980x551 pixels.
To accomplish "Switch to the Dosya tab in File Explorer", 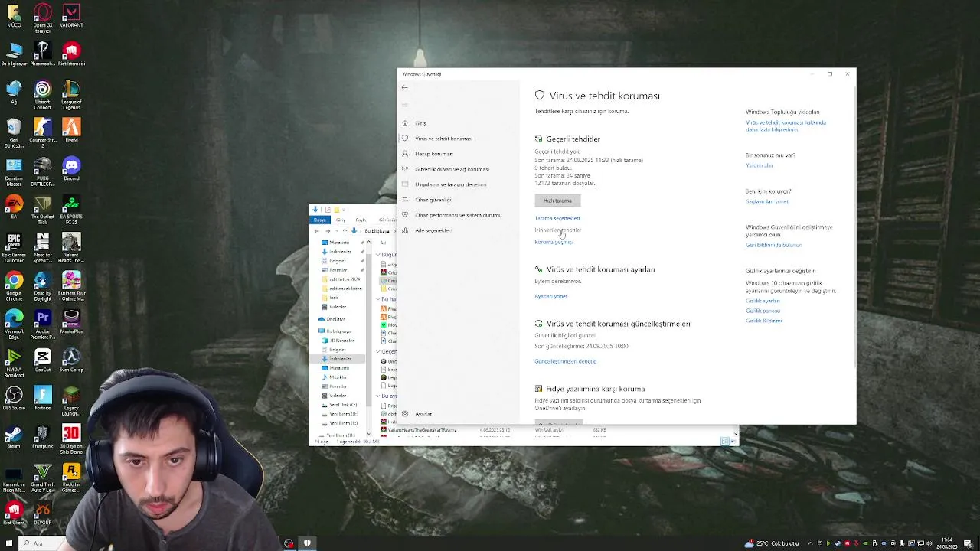I will (x=319, y=220).
